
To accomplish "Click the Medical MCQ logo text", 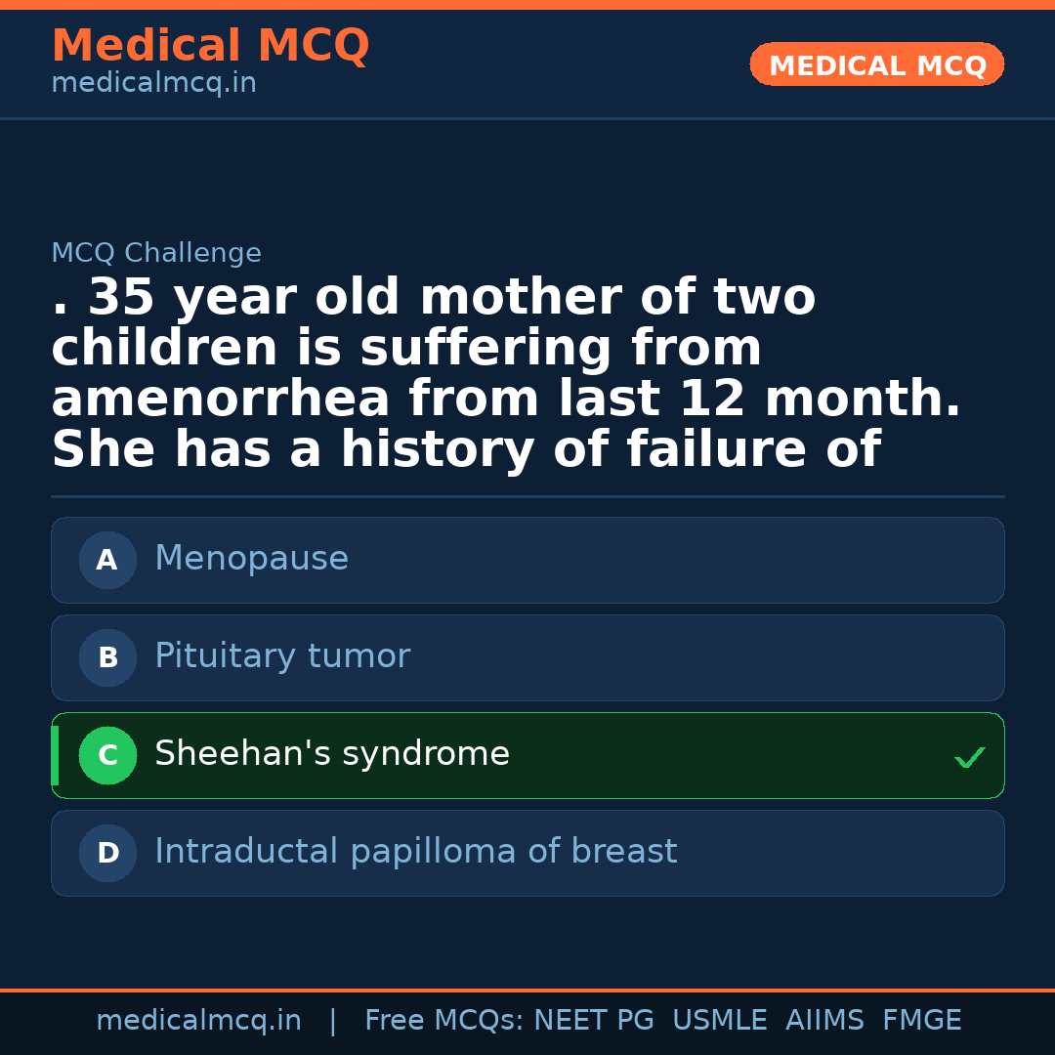I will tap(210, 46).
